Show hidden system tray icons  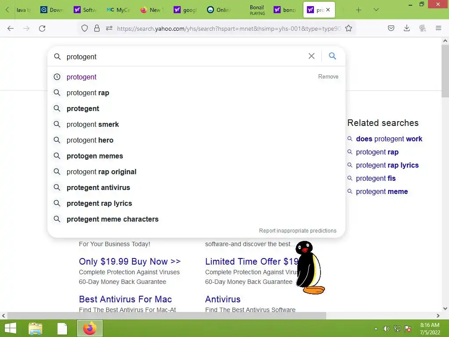tap(376, 329)
